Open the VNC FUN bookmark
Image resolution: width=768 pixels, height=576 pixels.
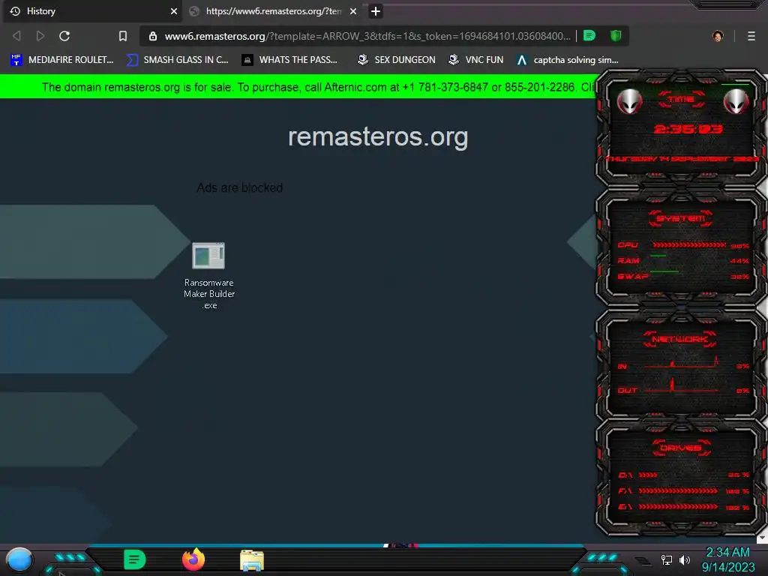476,60
